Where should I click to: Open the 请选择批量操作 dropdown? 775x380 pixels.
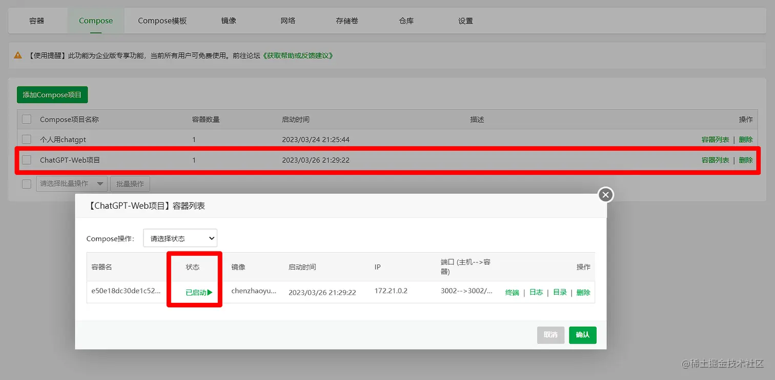pos(71,184)
